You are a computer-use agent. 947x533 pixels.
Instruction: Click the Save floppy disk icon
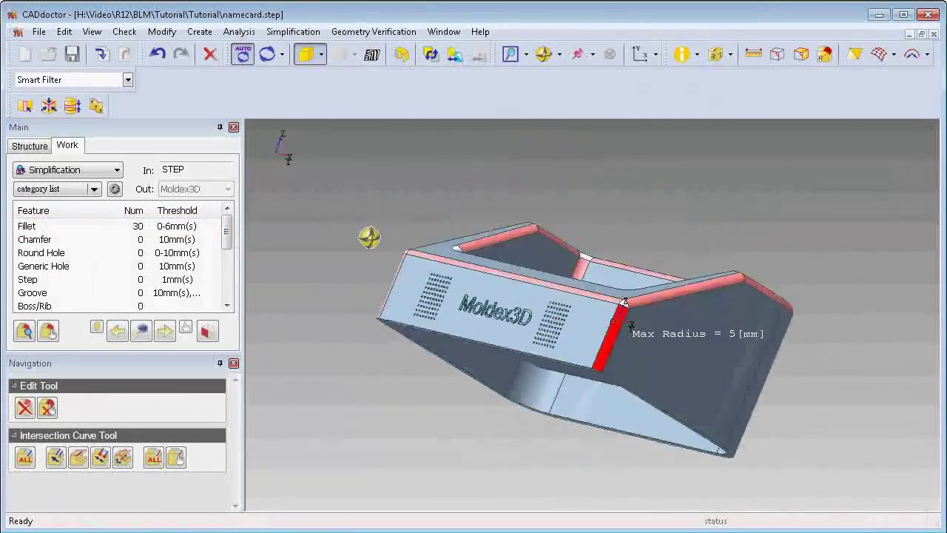tap(72, 54)
